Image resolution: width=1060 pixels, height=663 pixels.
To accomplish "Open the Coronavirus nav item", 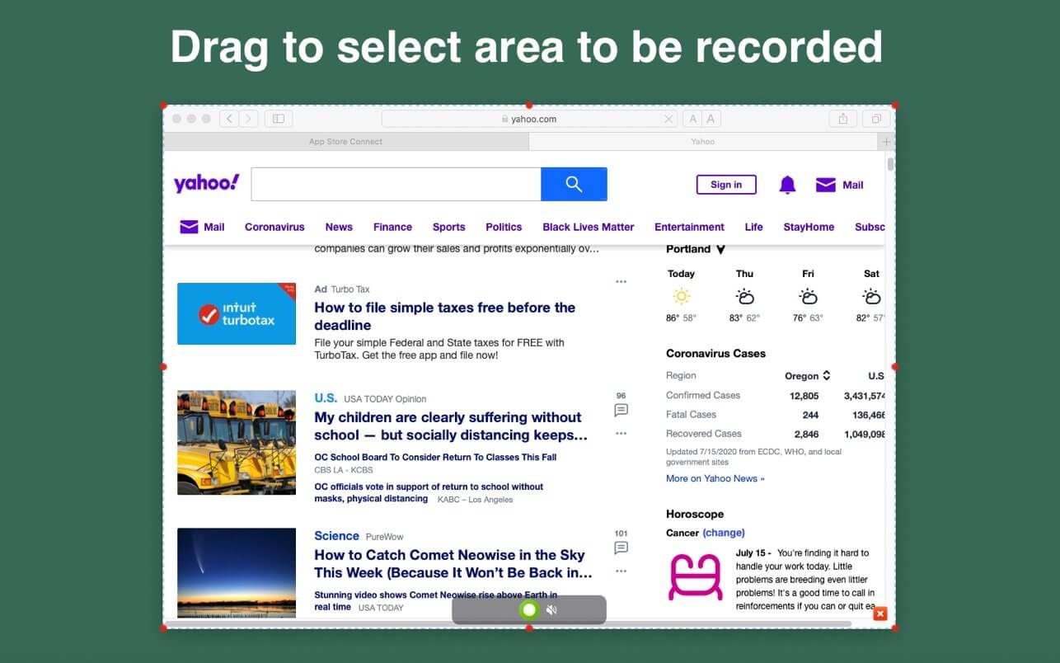I will coord(274,227).
